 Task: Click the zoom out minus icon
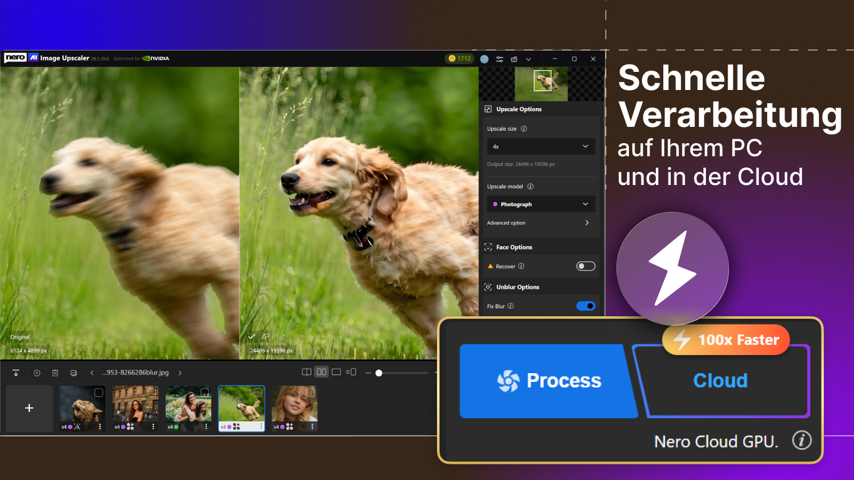tap(368, 372)
